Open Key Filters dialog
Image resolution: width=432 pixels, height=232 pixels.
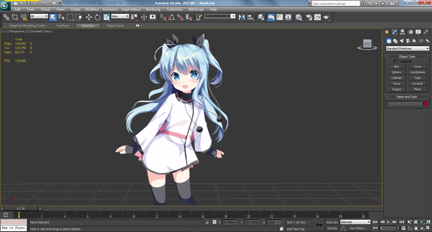click(359, 228)
